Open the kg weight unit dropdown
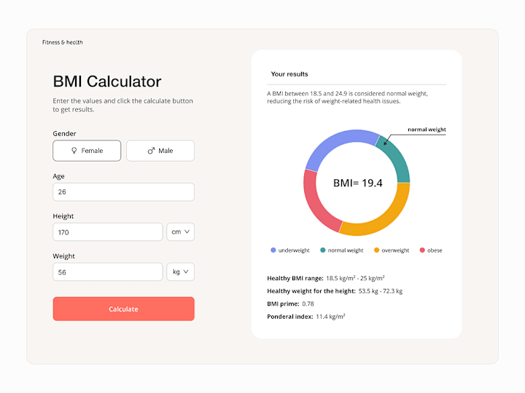 pos(181,272)
